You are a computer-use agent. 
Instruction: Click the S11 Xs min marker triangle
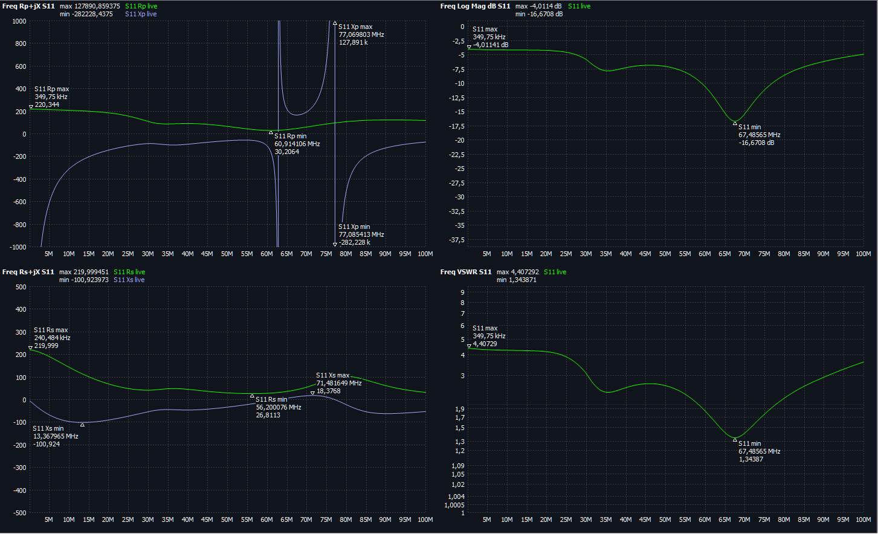click(83, 425)
